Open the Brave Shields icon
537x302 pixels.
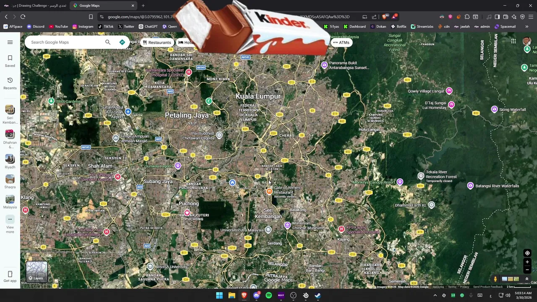click(x=384, y=17)
